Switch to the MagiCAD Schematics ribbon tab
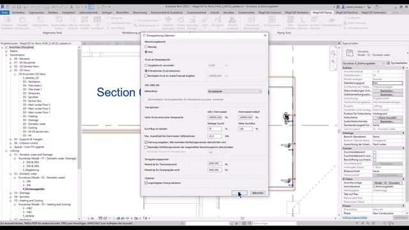This screenshot has width=409, height=230. pyautogui.click(x=374, y=12)
